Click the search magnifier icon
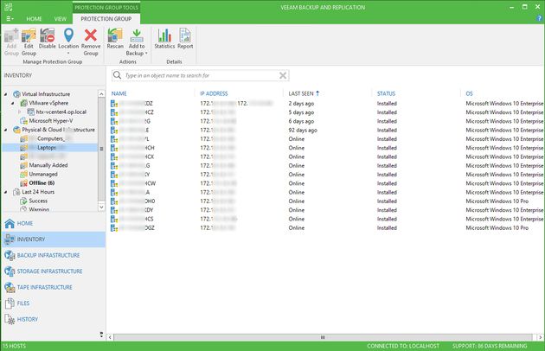Viewport: 545px width, 351px height. pos(117,75)
